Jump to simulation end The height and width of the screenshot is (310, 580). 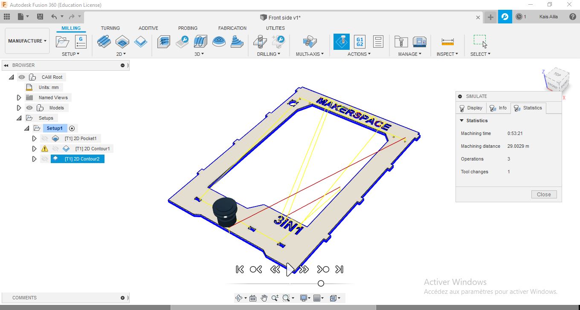point(339,269)
